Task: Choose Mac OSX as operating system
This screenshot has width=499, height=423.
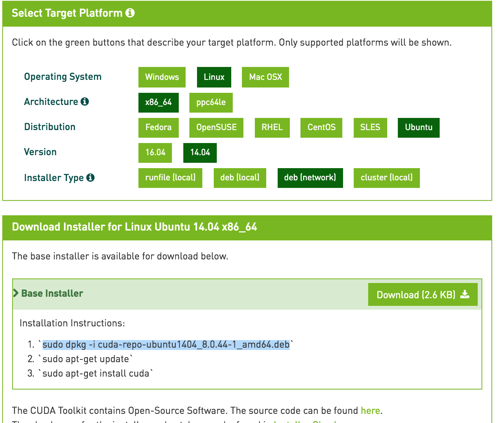Action: click(265, 77)
